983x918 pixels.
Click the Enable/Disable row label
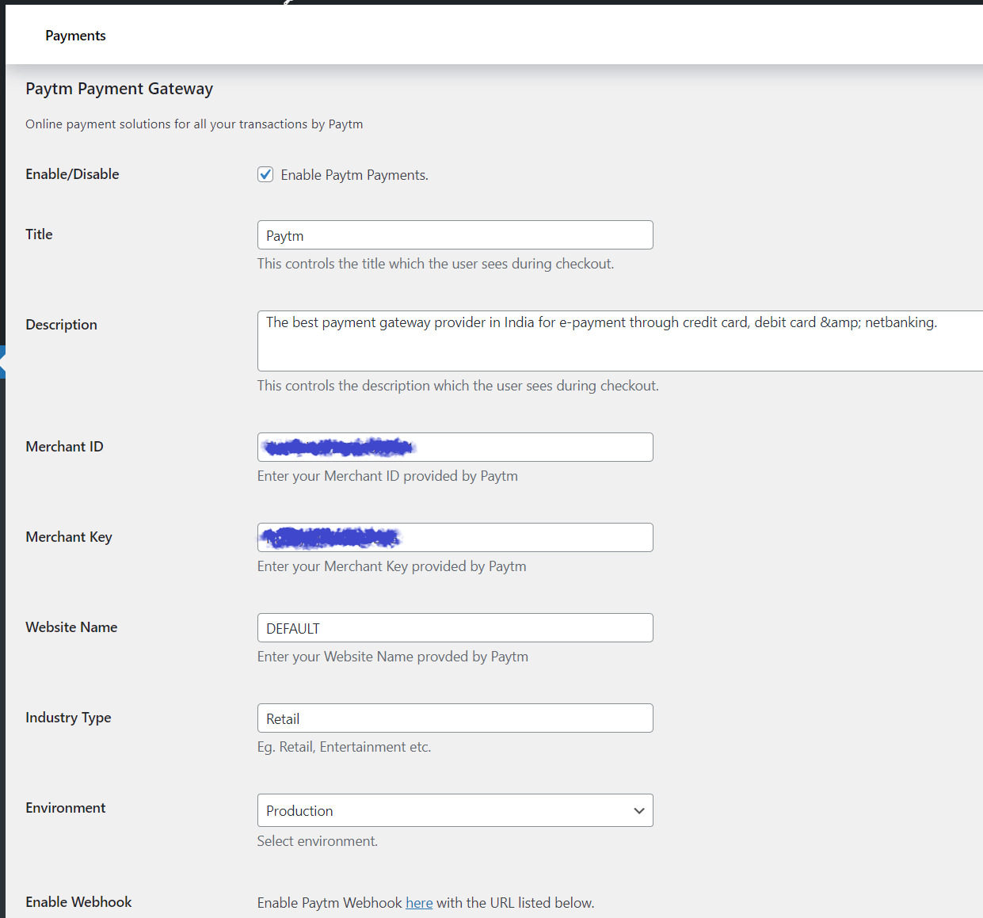click(x=72, y=174)
